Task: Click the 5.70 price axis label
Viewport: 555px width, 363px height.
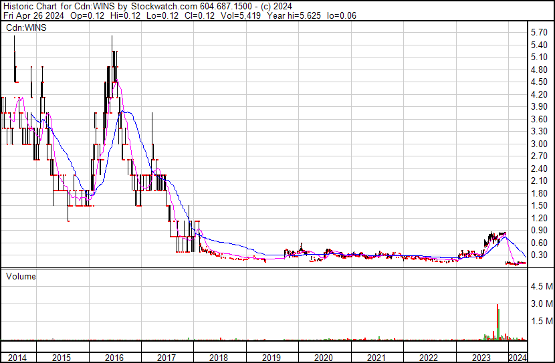Action: pyautogui.click(x=538, y=32)
